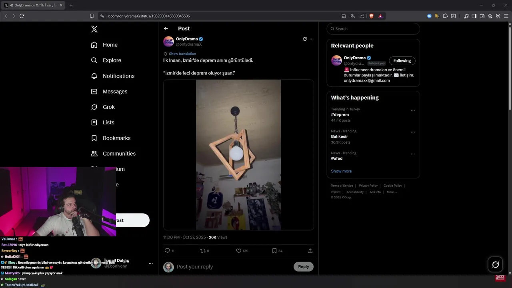Image resolution: width=512 pixels, height=288 pixels.
Task: Click the 26K Views count
Action: (x=218, y=237)
